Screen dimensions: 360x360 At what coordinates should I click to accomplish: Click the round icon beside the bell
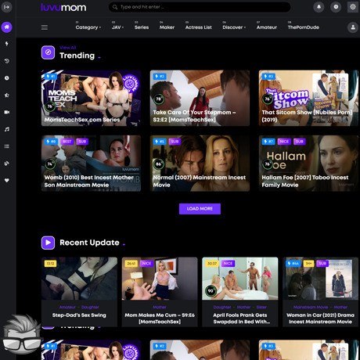pyautogui.click(x=336, y=7)
